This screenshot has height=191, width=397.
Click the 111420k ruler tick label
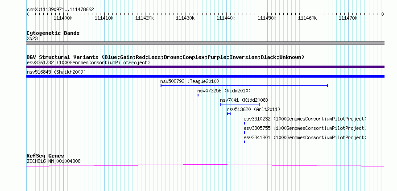click(x=145, y=18)
